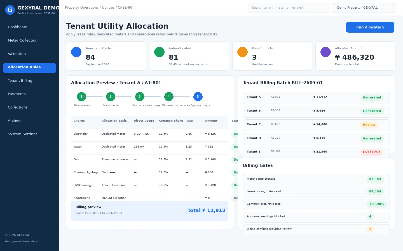403x251 pixels.
Task: Click the Over limit badge for Tenant E
Action: (x=371, y=152)
